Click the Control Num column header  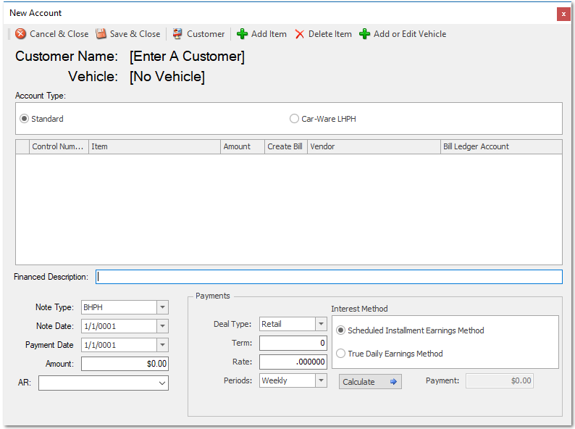[x=59, y=147]
